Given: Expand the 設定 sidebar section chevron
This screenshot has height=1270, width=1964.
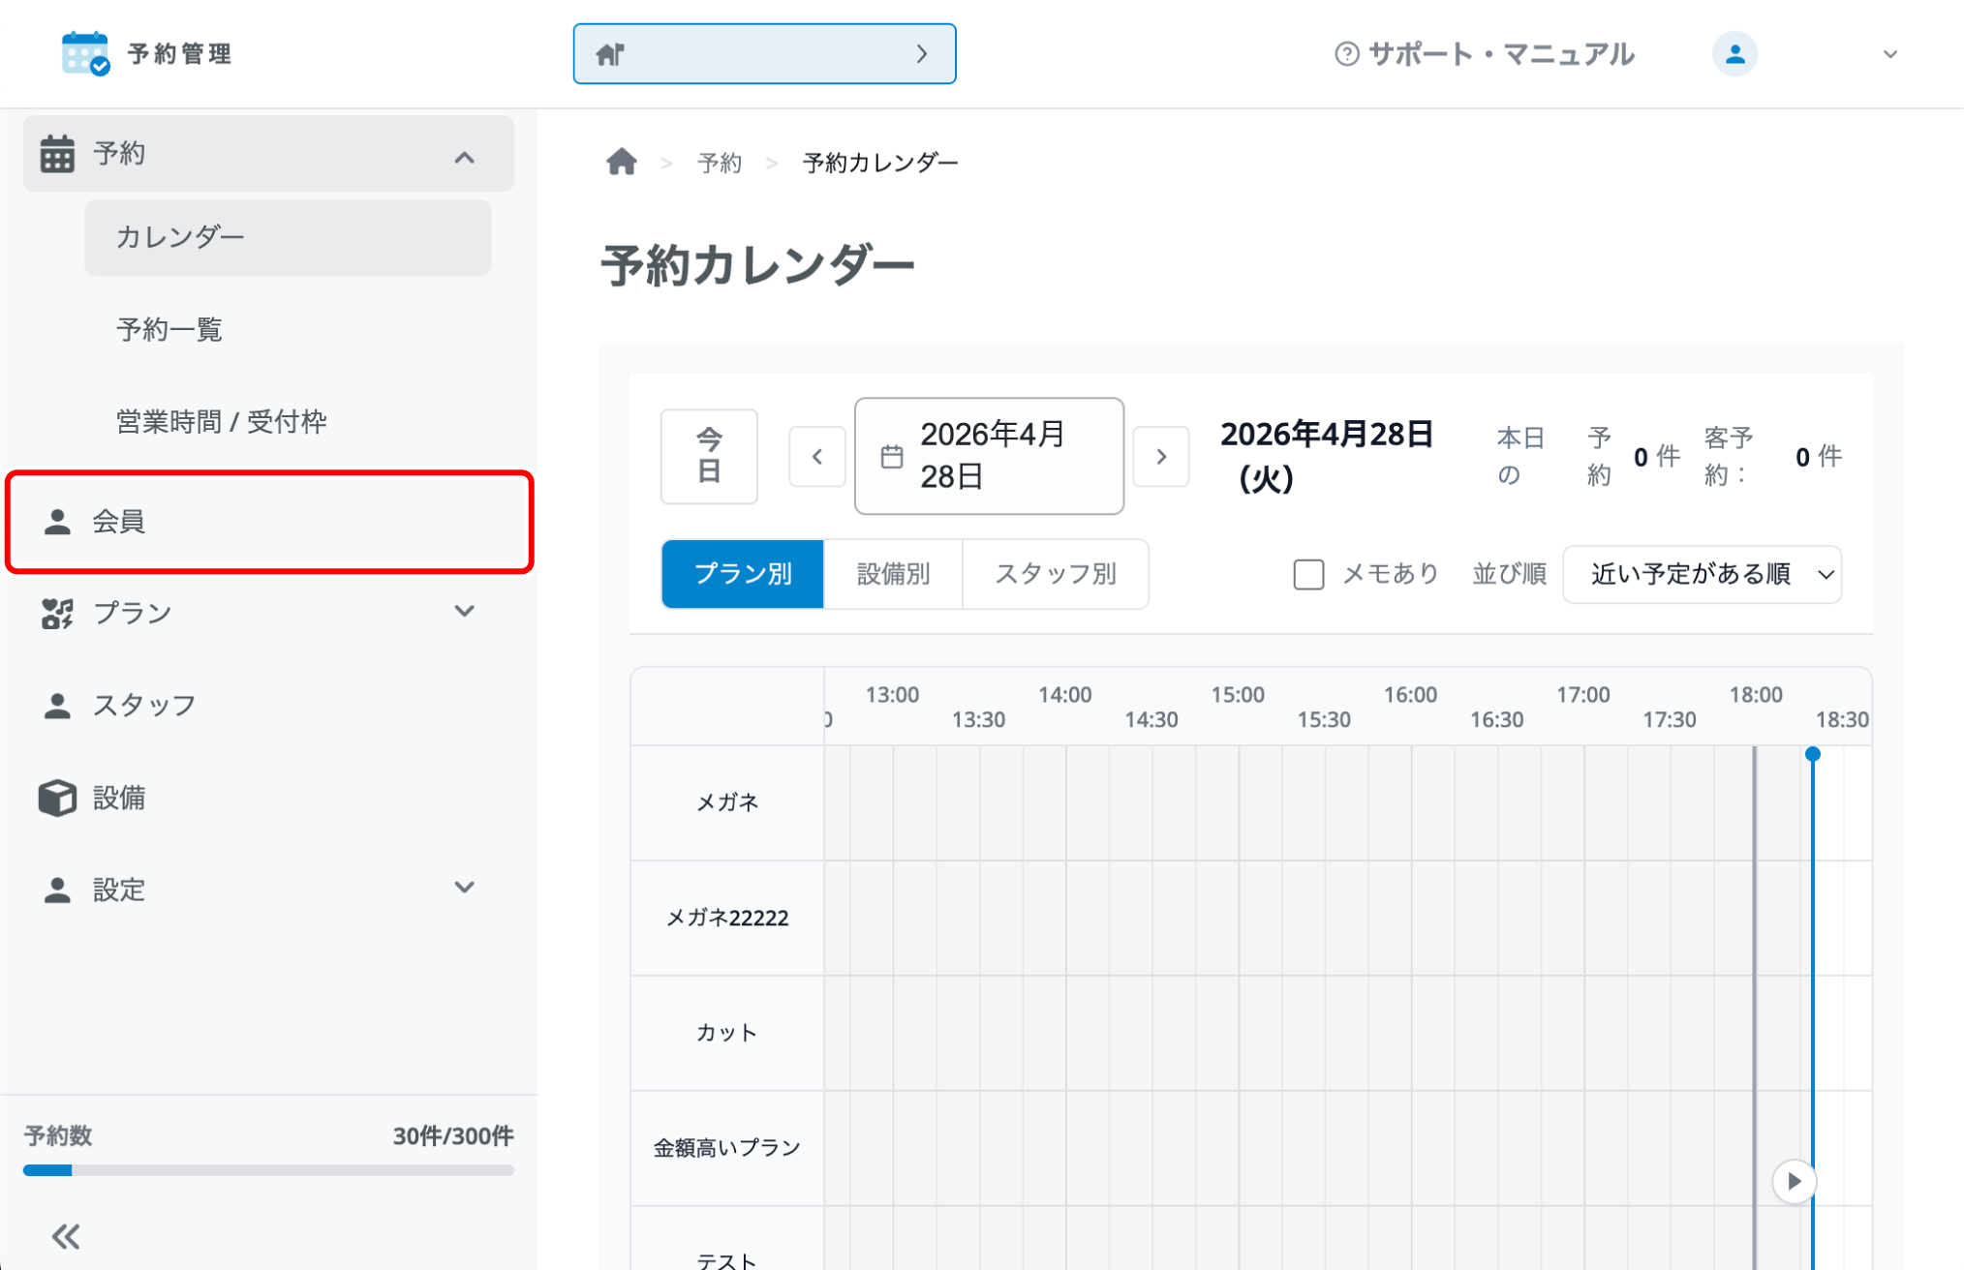Looking at the screenshot, I should tap(465, 888).
